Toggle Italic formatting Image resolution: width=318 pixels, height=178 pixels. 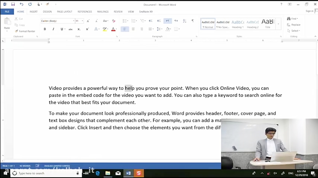[53, 29]
